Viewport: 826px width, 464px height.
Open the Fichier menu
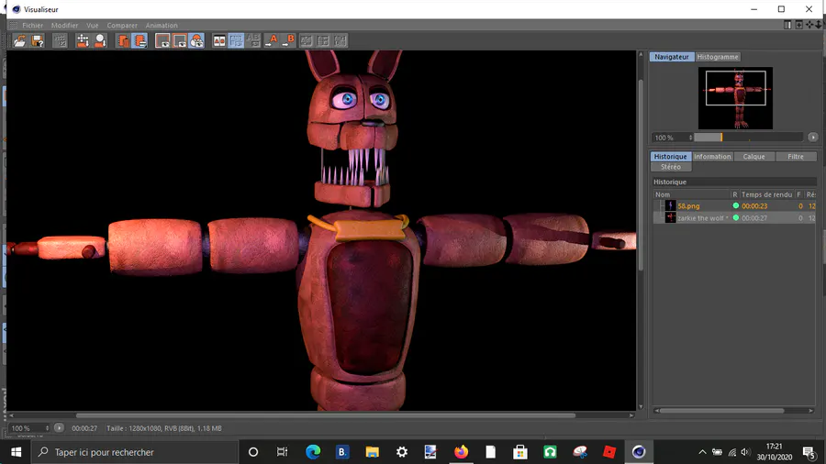click(33, 26)
